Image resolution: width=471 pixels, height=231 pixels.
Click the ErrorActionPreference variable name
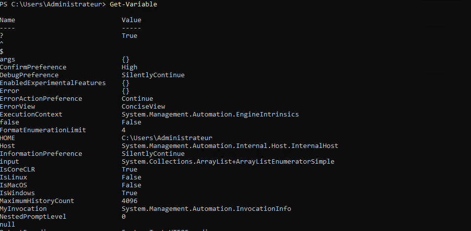tap(41, 99)
